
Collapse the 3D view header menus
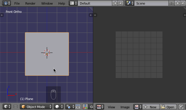click(x=15, y=107)
